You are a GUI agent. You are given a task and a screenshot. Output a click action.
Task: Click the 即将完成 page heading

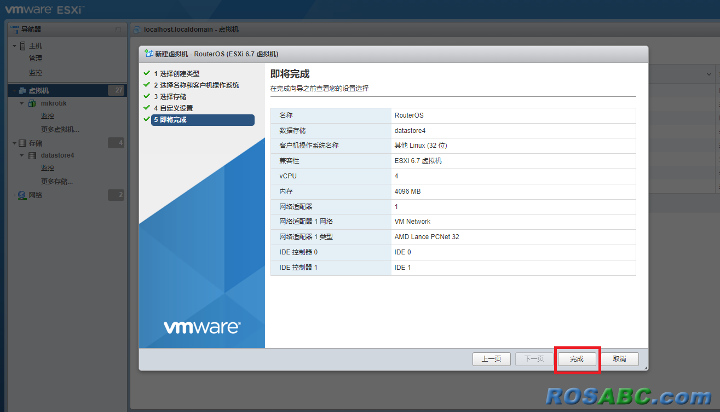click(290, 74)
